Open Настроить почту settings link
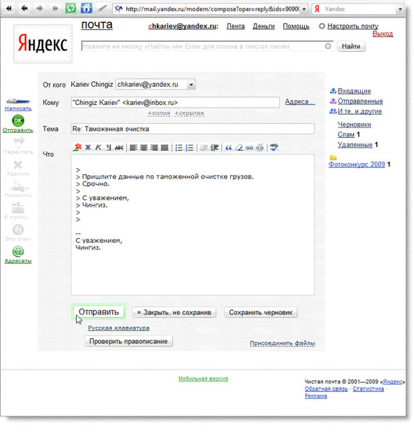This screenshot has height=434, width=414. point(352,26)
